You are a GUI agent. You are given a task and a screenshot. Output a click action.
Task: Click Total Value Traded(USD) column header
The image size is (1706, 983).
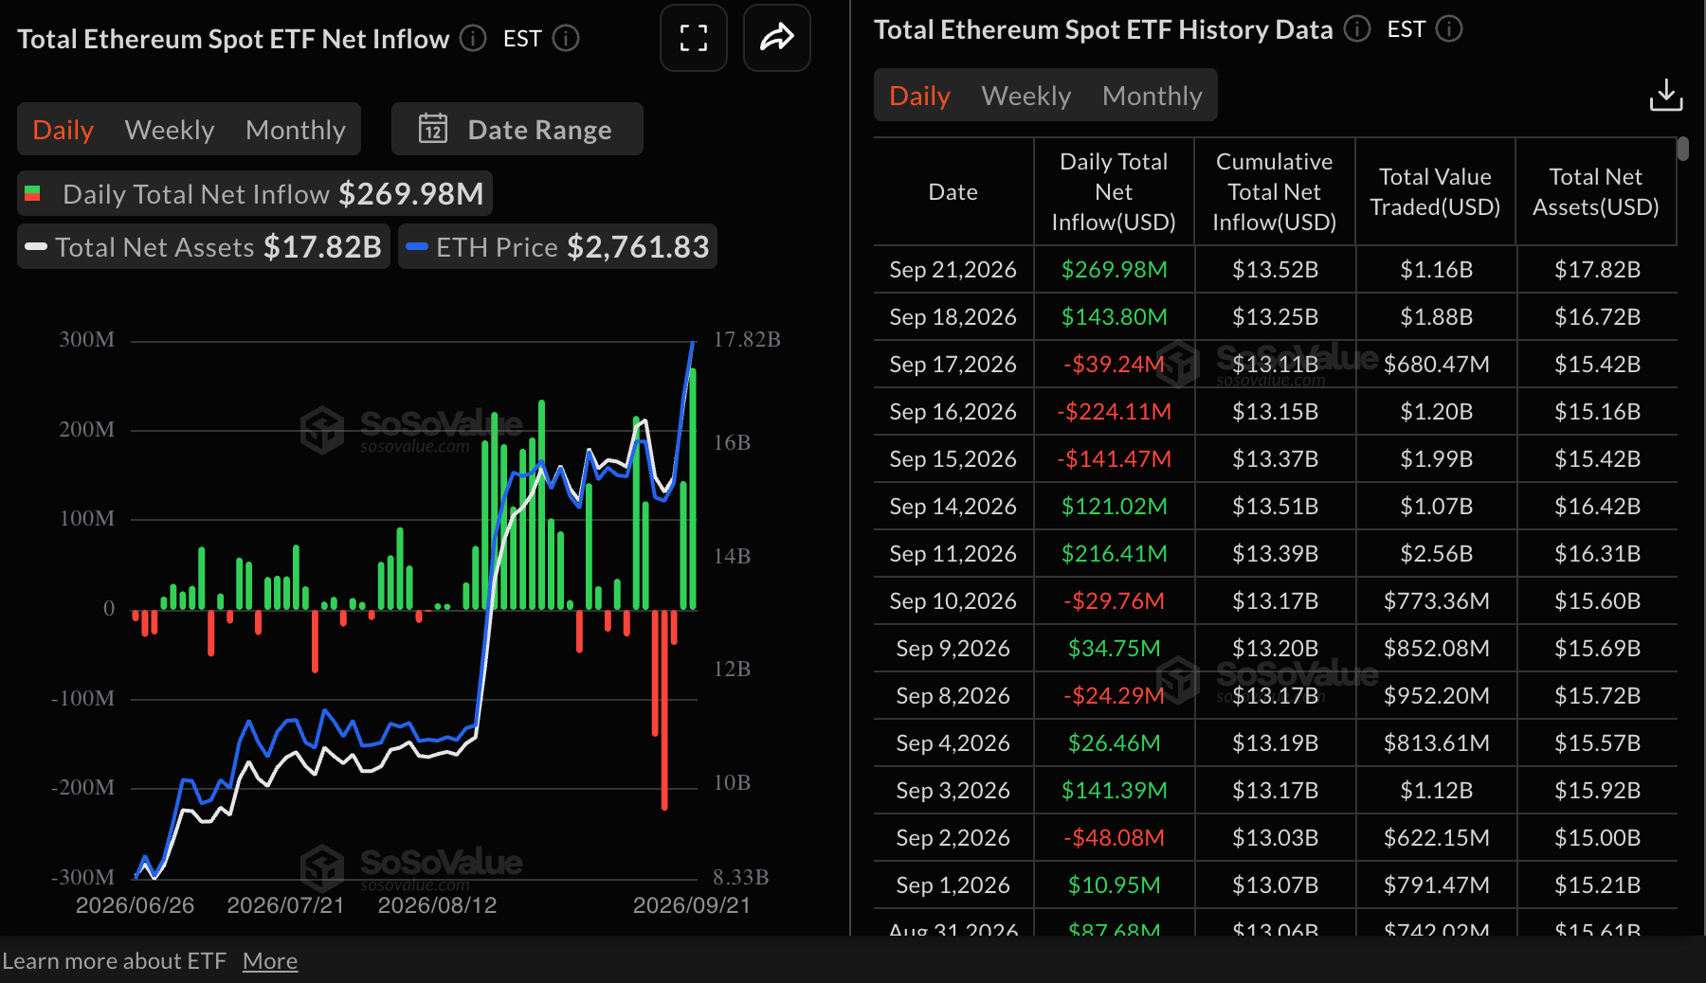coord(1435,192)
